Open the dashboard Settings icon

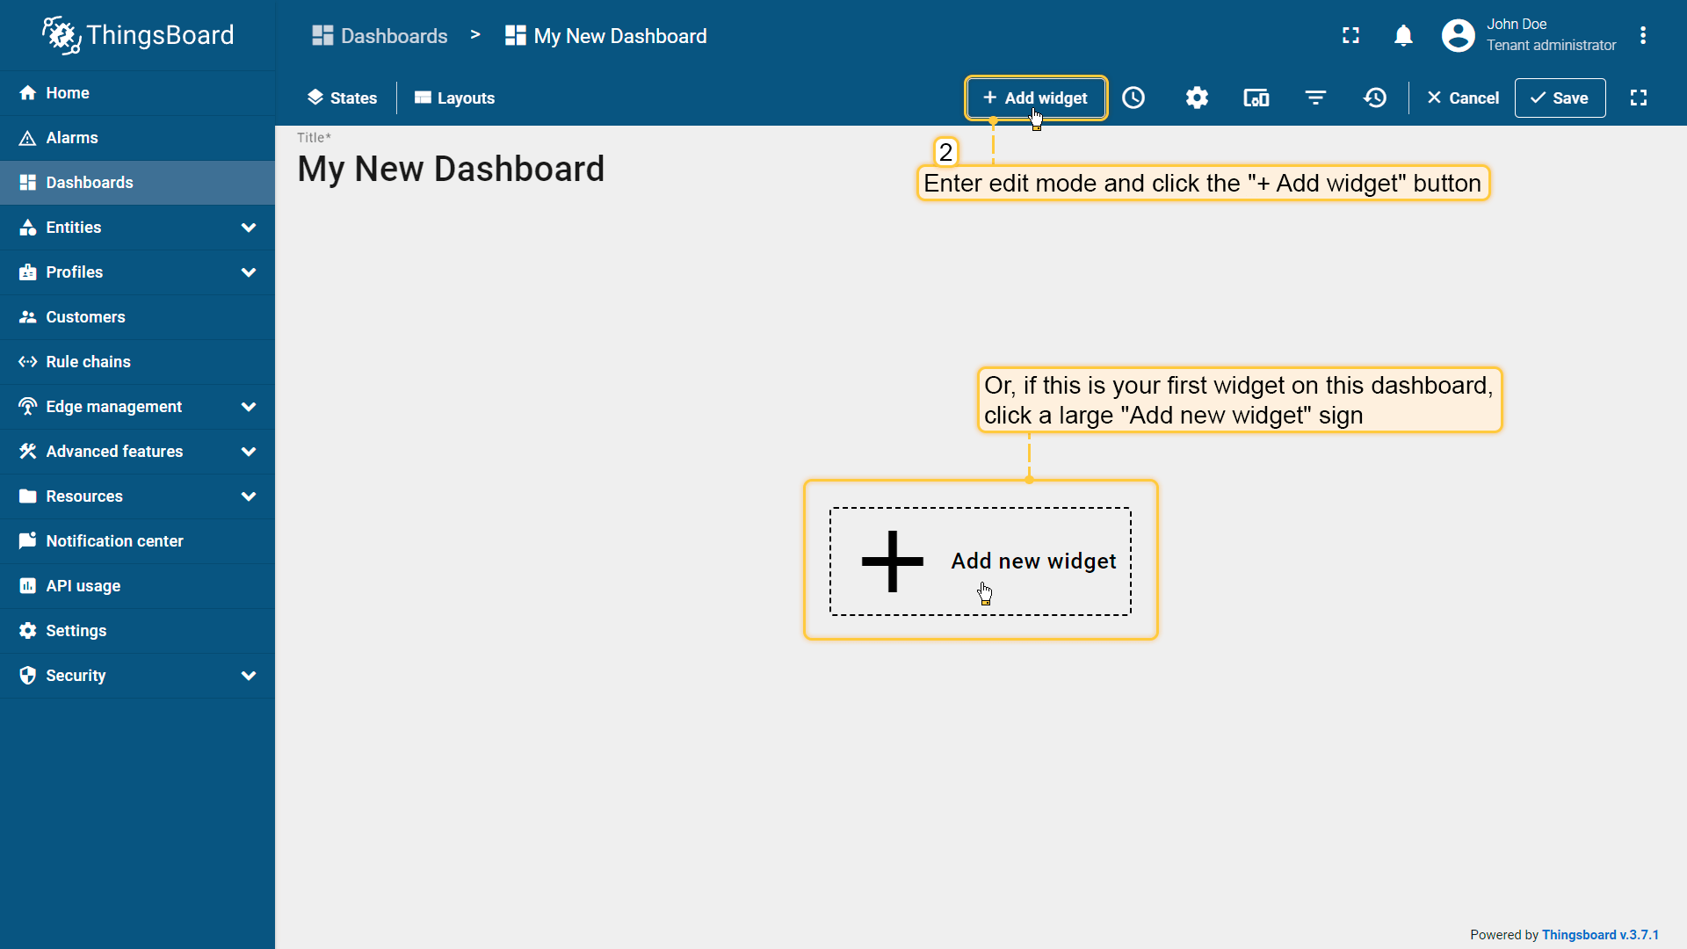1196,98
